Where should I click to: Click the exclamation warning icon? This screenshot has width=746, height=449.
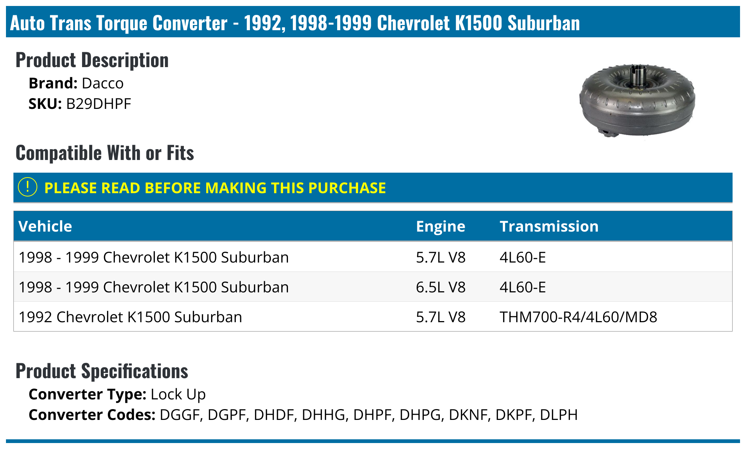pyautogui.click(x=27, y=187)
